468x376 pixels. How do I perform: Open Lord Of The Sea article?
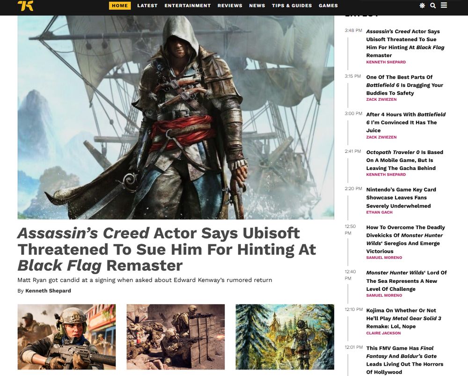(406, 281)
